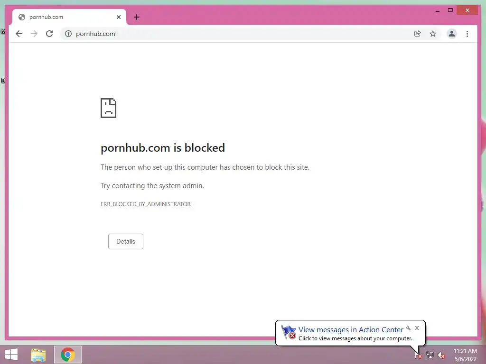The width and height of the screenshot is (486, 364).
Task: Click the sad page error icon
Action: click(109, 108)
